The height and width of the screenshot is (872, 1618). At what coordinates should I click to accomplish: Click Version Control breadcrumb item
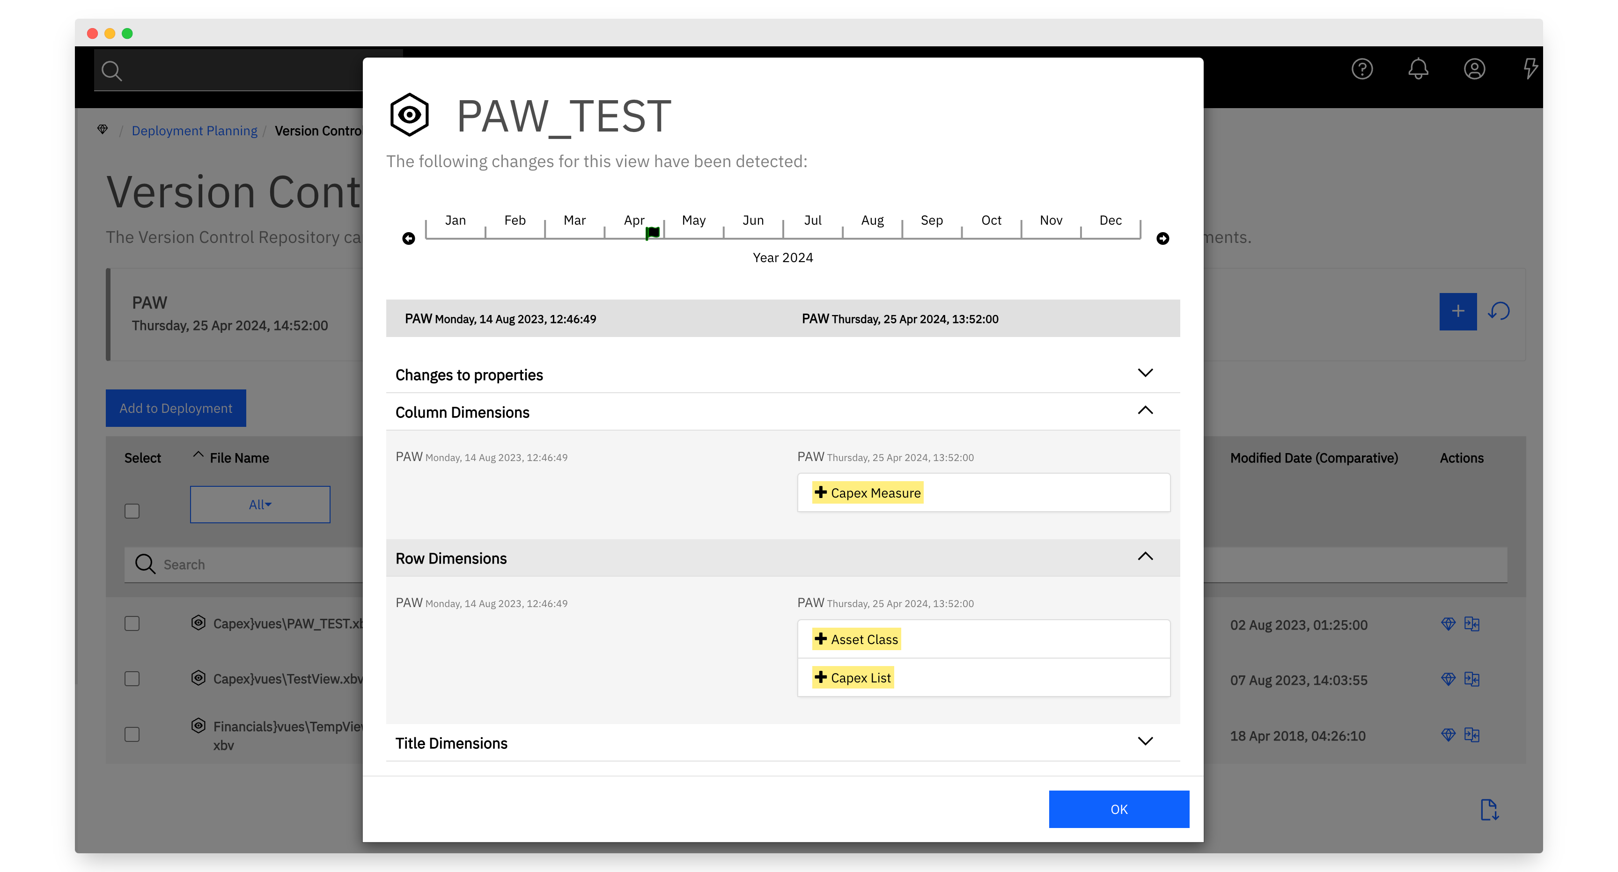[x=318, y=131]
